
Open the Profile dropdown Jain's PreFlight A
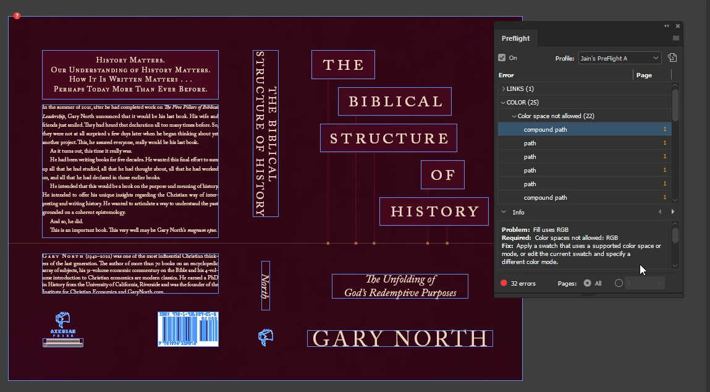[619, 58]
